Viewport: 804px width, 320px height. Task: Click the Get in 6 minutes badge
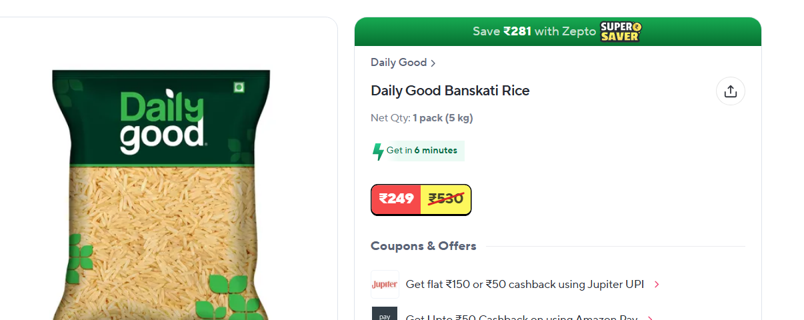[417, 151]
